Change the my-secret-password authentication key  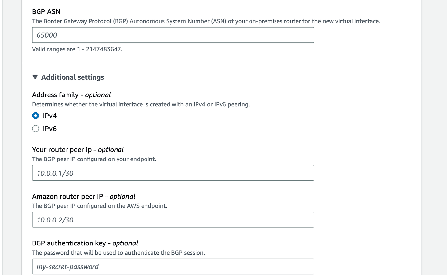pyautogui.click(x=173, y=266)
